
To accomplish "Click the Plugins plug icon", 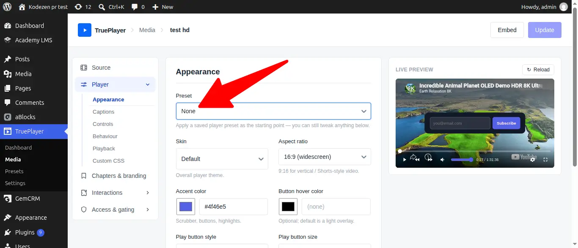I will coord(8,232).
